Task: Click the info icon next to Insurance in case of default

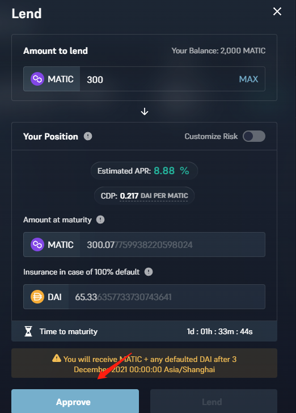Action: point(149,272)
